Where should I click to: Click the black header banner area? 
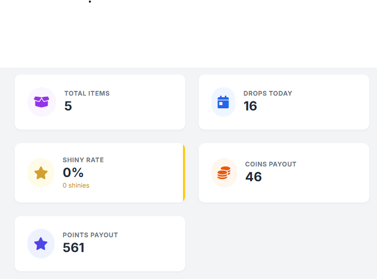[x=188, y=34]
